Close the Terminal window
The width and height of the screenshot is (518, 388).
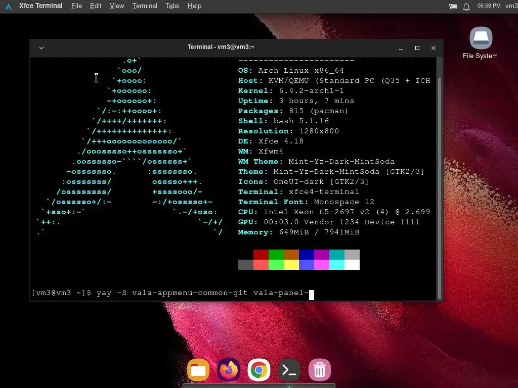coord(434,48)
